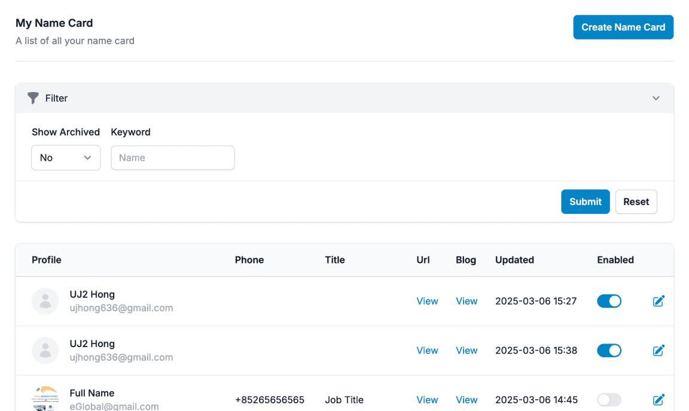Click the Full Name profile picture

click(x=45, y=398)
